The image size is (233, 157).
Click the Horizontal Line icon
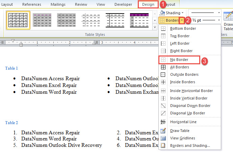[163, 122]
